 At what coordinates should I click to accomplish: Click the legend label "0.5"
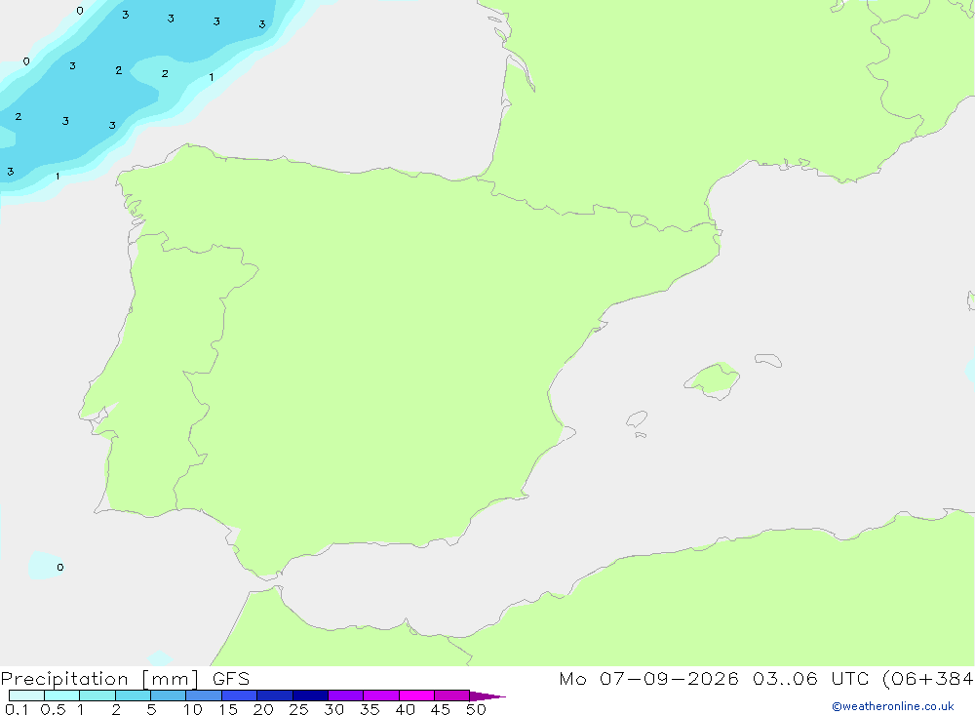[53, 709]
